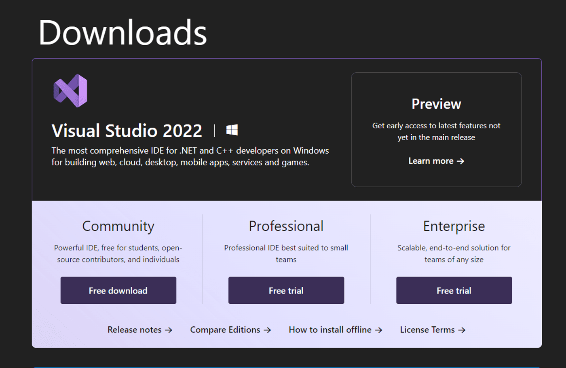
Task: Click 'Professional IDE best suited to small teams' text
Action: coord(286,254)
